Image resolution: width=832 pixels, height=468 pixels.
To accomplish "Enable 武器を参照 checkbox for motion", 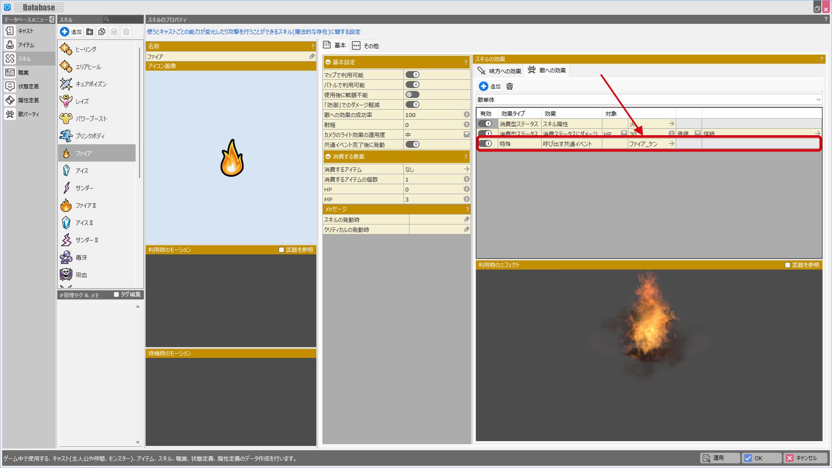I will (281, 250).
